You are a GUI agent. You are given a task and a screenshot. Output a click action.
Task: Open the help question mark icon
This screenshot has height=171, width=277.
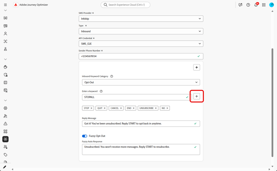pos(248,5)
